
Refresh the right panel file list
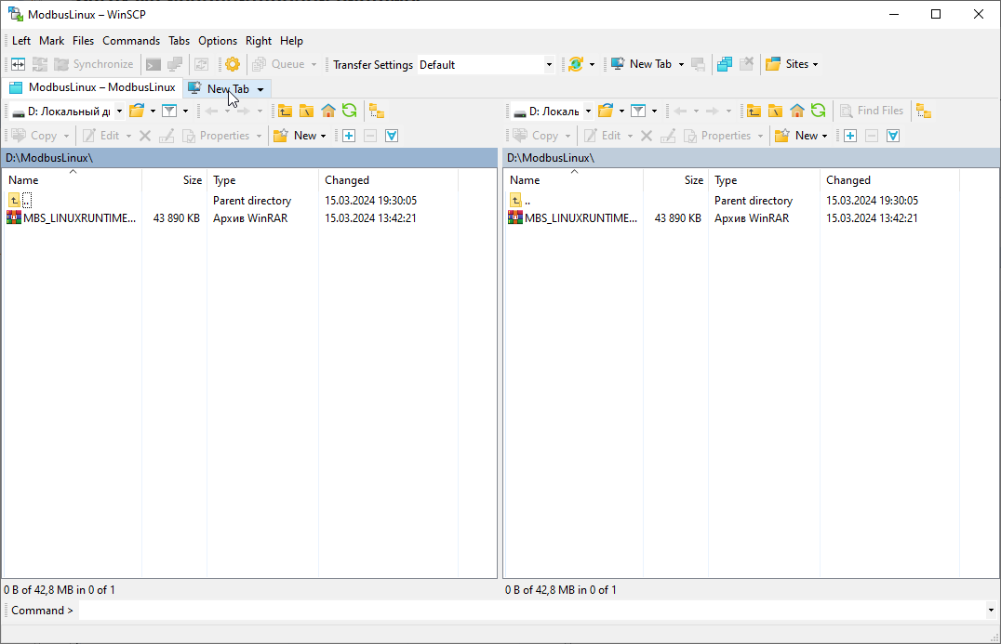pos(818,111)
